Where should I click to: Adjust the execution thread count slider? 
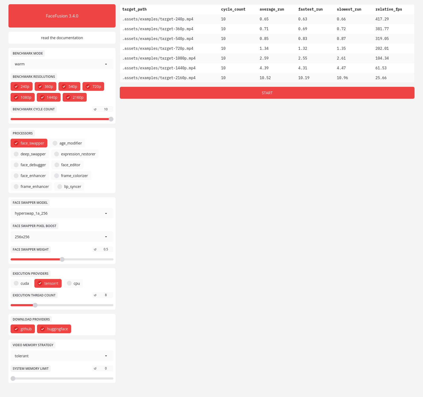pos(62,305)
